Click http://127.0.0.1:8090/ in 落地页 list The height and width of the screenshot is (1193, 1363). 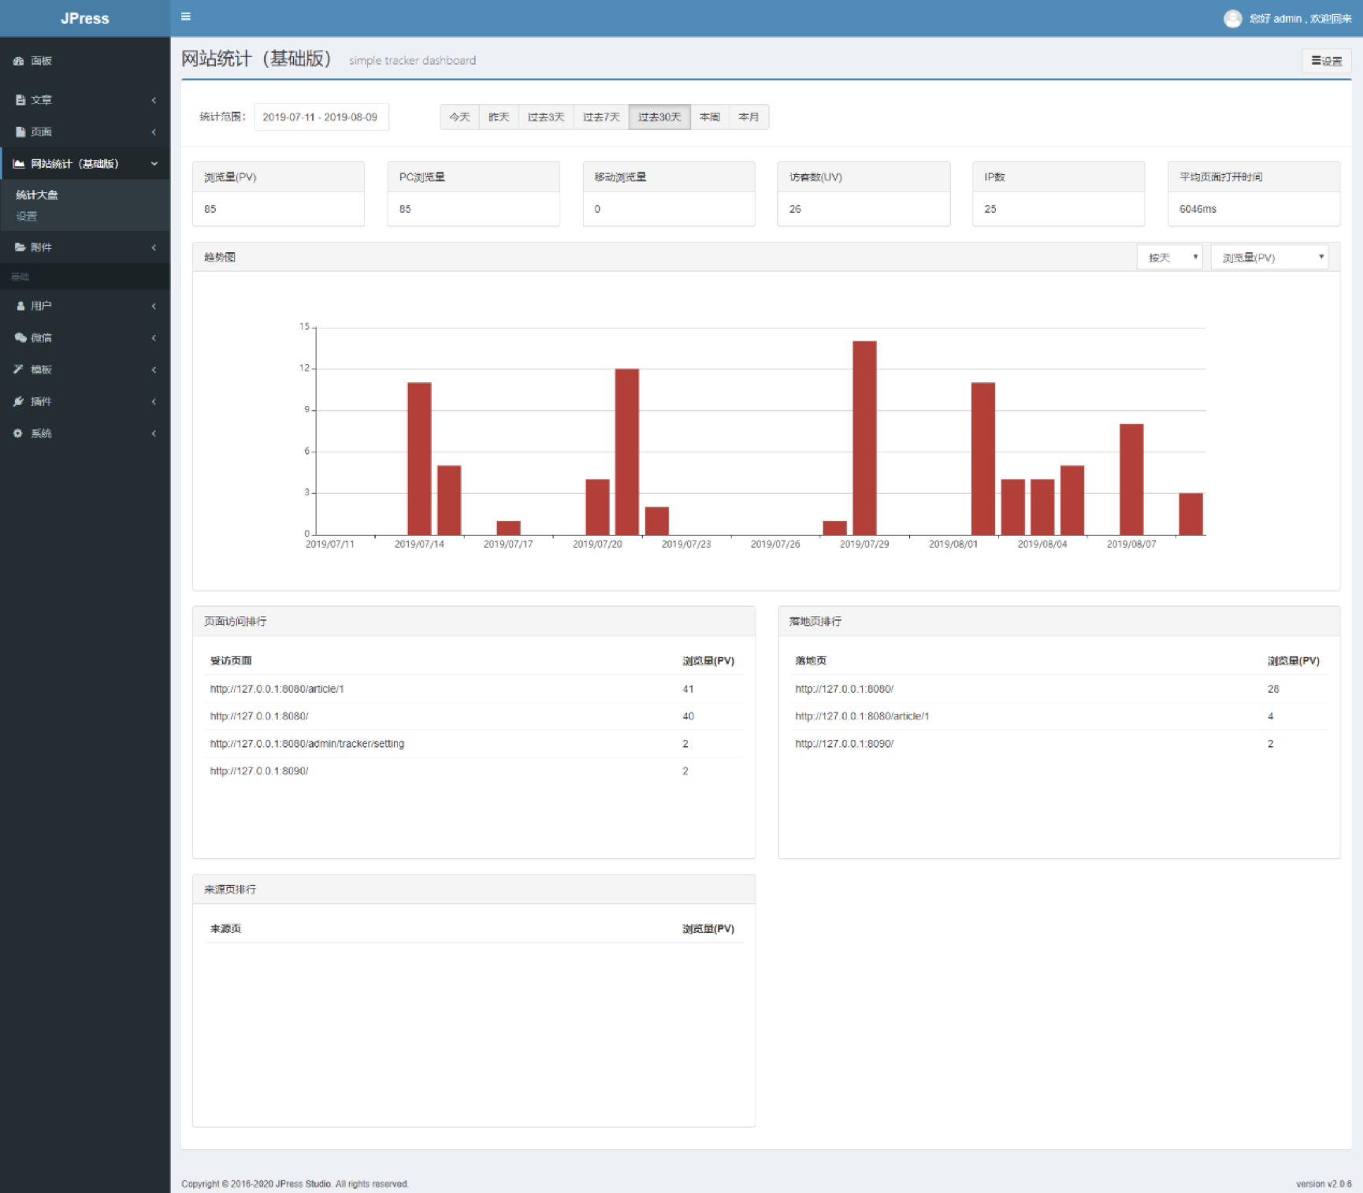[845, 744]
